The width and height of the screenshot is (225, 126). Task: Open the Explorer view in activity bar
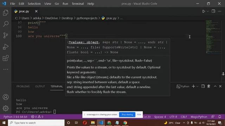point(6,13)
